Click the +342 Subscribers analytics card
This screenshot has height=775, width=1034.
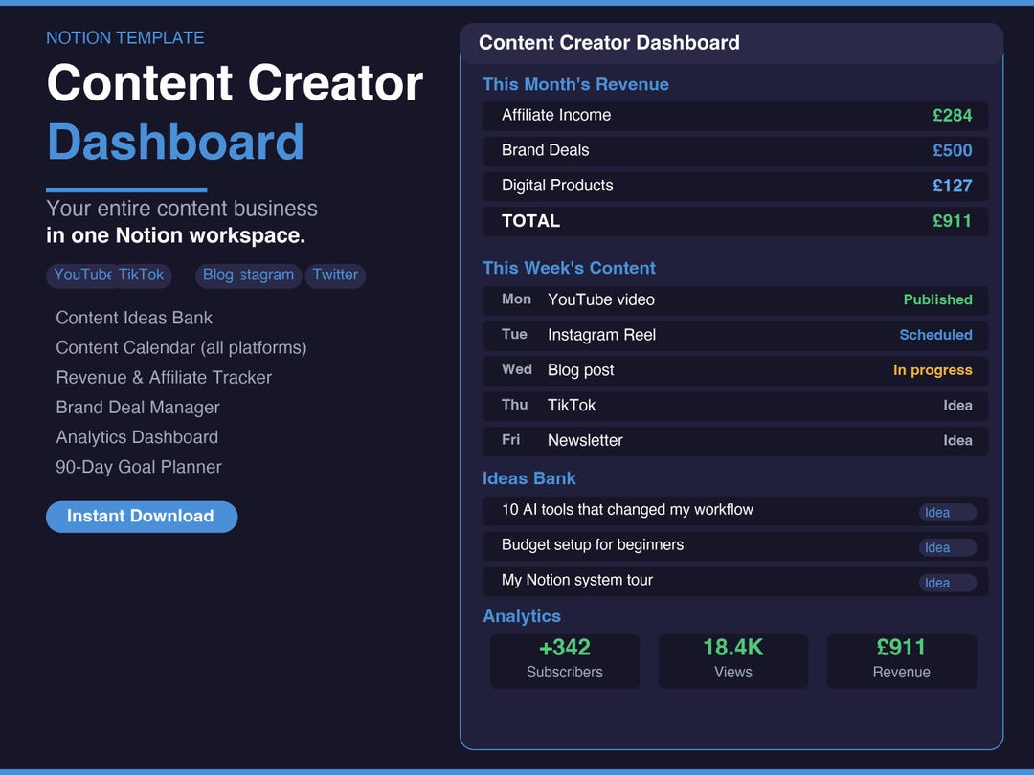pyautogui.click(x=565, y=661)
